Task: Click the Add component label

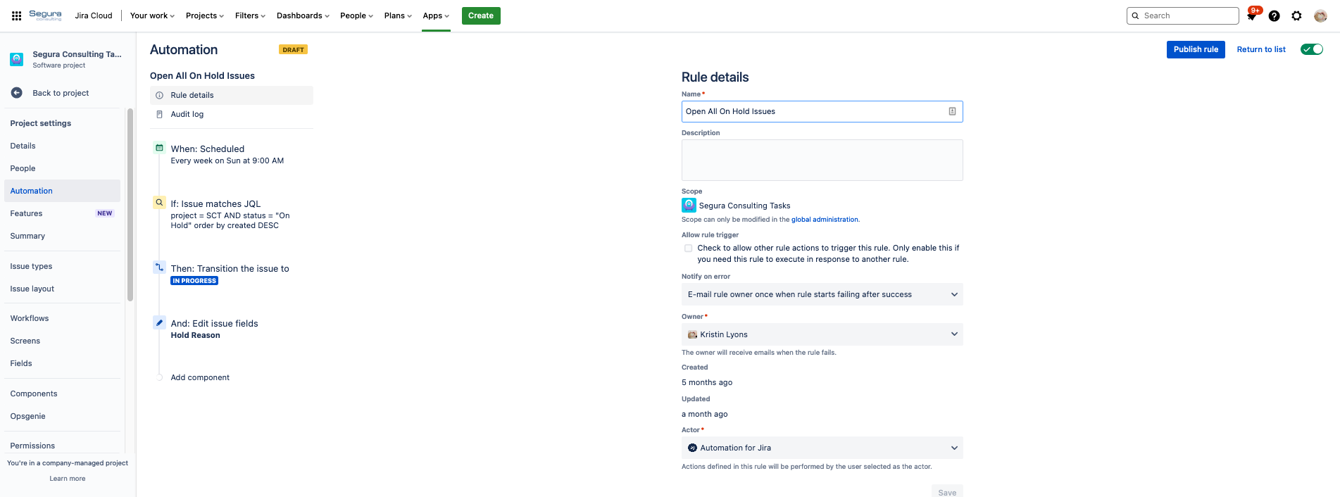Action: coord(200,377)
